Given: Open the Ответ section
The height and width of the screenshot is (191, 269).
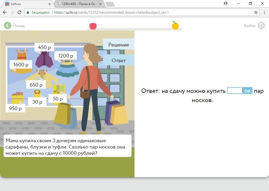Looking at the screenshot, I should tap(119, 60).
